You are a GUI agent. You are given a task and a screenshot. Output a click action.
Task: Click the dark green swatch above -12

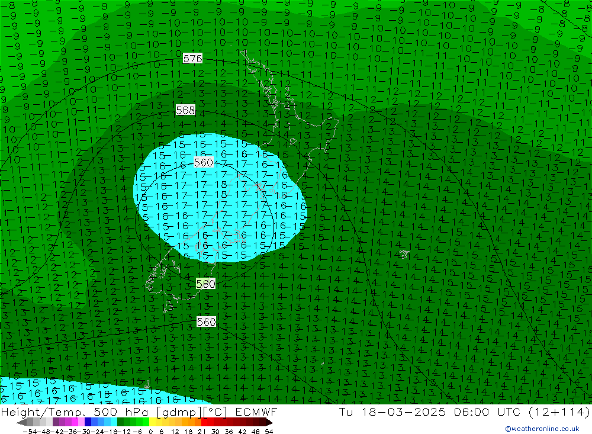(x=120, y=423)
